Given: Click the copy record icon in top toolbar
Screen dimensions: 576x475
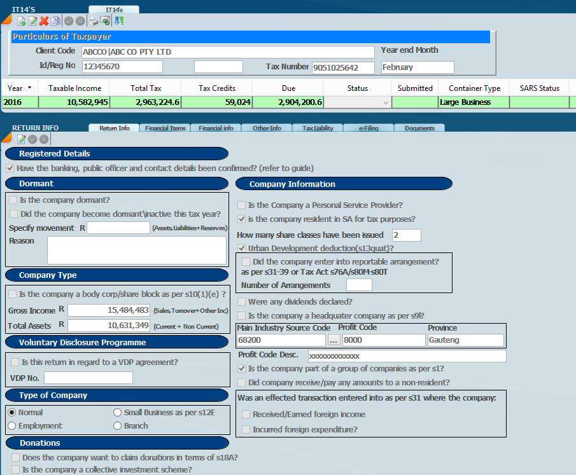Looking at the screenshot, I should (x=55, y=21).
